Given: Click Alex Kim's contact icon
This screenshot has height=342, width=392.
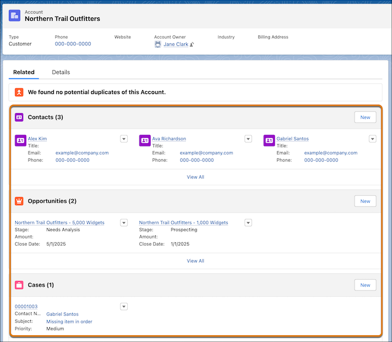Looking at the screenshot, I should pyautogui.click(x=20, y=140).
